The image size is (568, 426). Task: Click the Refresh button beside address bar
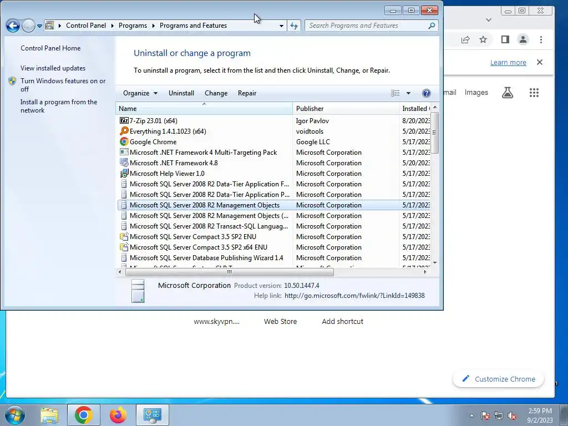tap(294, 26)
